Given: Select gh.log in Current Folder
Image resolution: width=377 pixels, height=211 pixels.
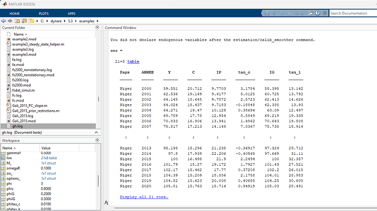Looking at the screenshot, I should tap(17, 126).
